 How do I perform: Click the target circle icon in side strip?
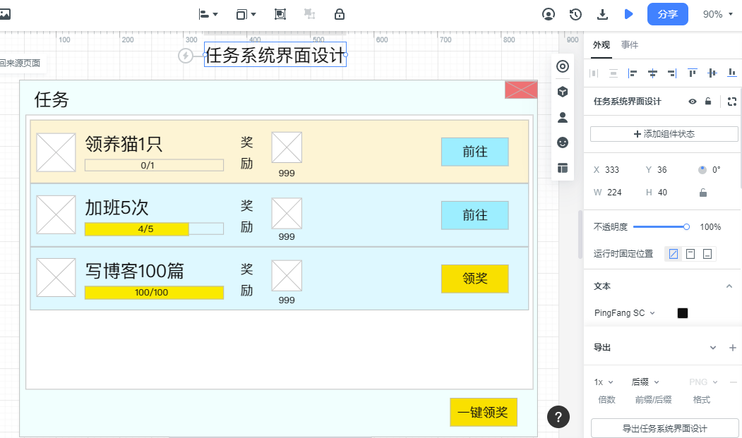563,66
